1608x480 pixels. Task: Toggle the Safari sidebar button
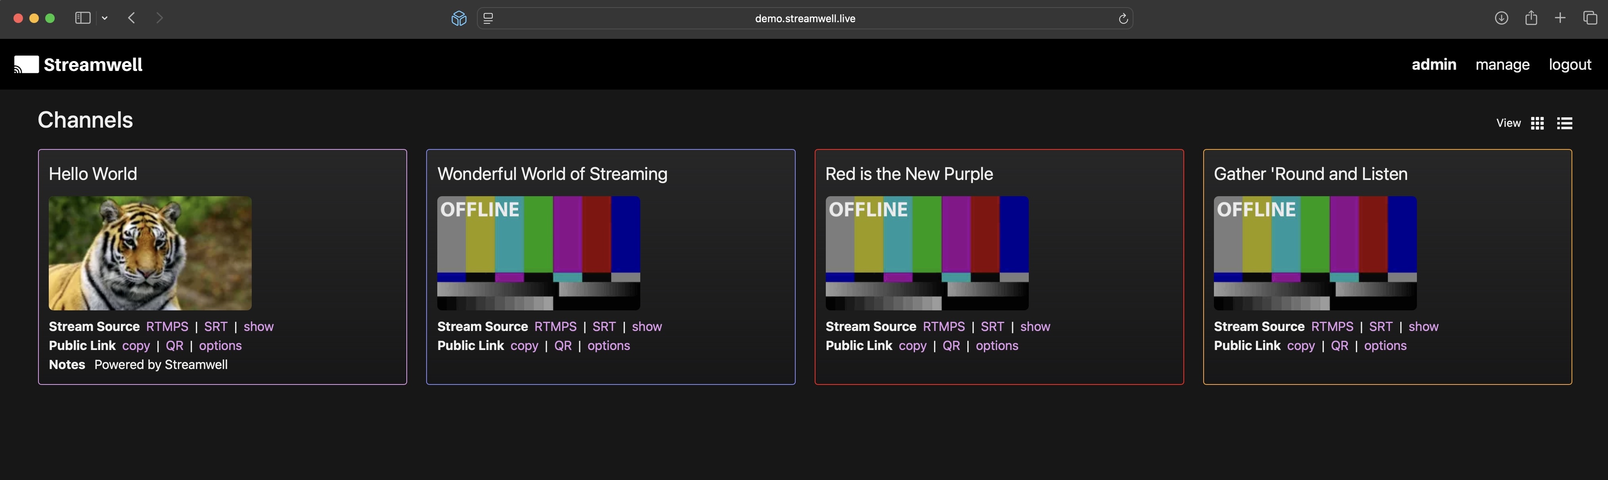[82, 18]
